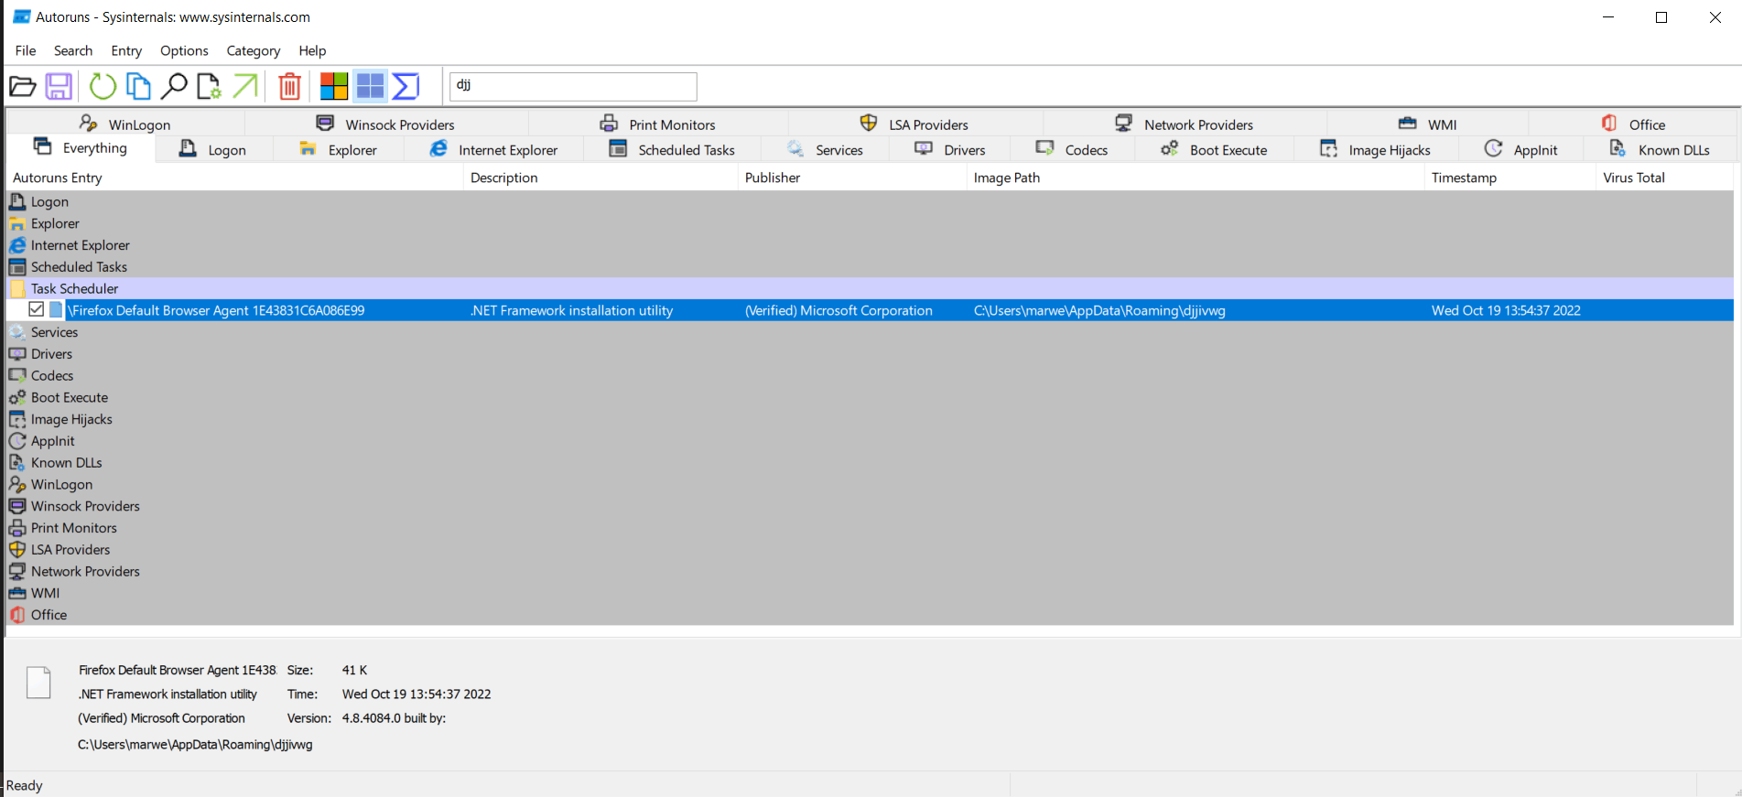Select the Logon category row in list
The image size is (1742, 797).
871,201
